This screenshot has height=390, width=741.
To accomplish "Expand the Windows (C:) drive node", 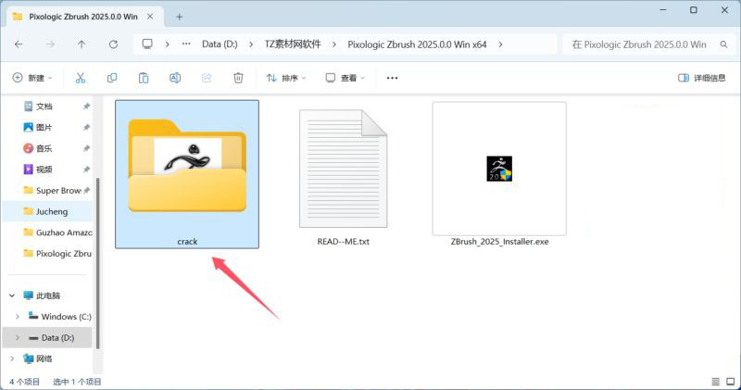I will click(x=18, y=316).
